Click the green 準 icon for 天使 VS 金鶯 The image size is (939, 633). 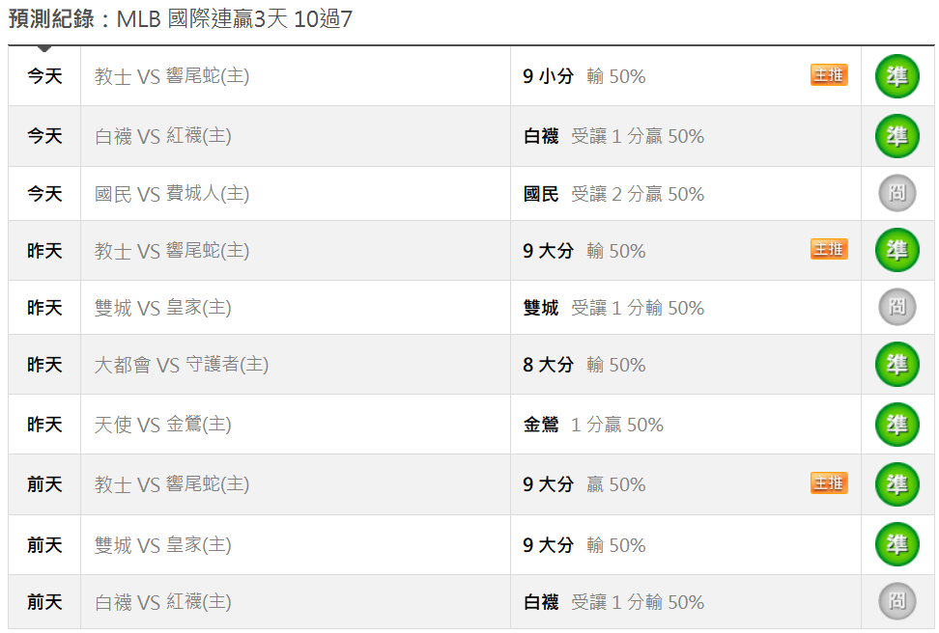coord(896,425)
